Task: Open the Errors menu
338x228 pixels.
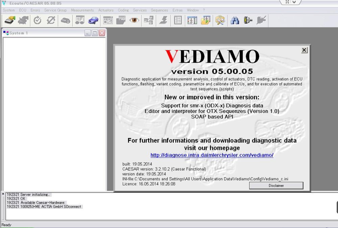Action: 35,10
